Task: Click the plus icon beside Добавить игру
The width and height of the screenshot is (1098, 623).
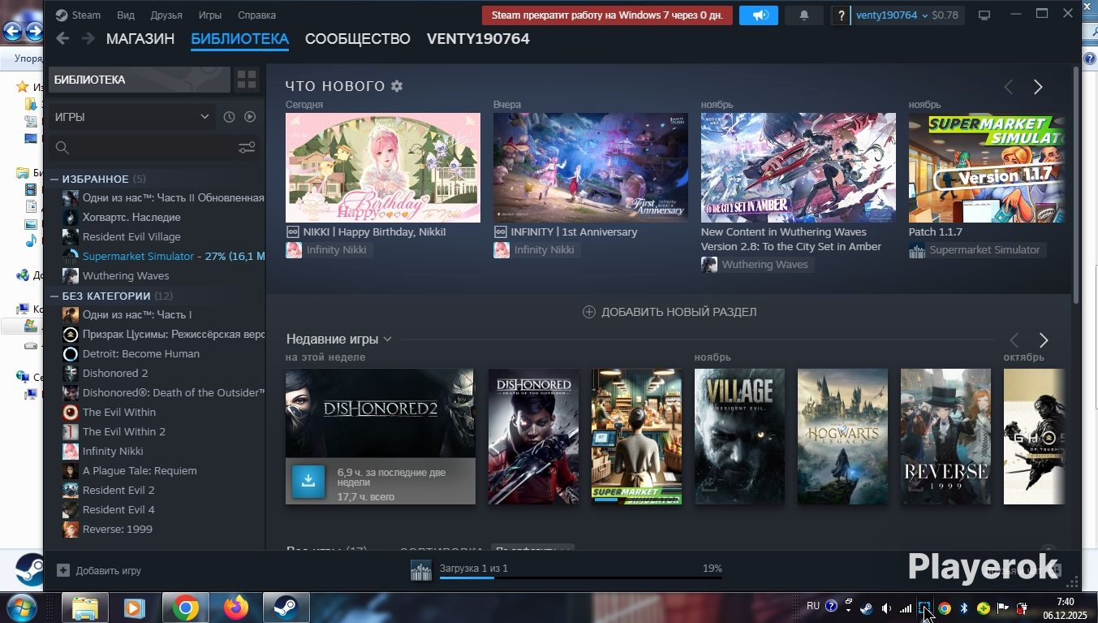Action: pyautogui.click(x=63, y=570)
